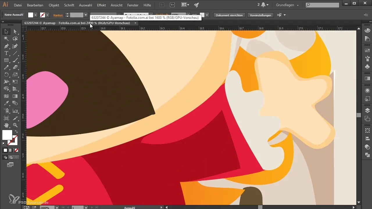Open Adobe Stock via the St icon
372x209 pixels.
point(172,5)
